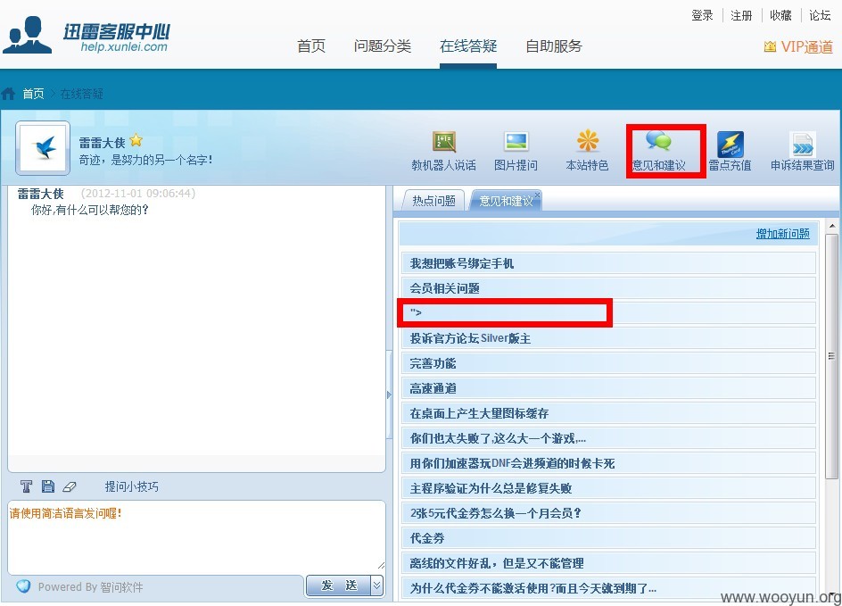Open question 代金券

pos(608,538)
